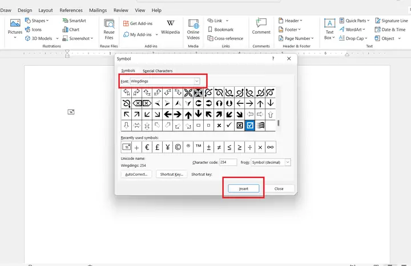Insert a Chart
Viewport: 411px width, 266px height.
[71, 30]
